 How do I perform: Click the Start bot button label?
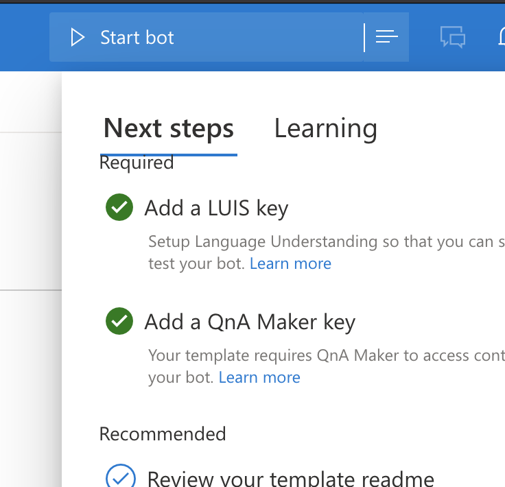137,37
